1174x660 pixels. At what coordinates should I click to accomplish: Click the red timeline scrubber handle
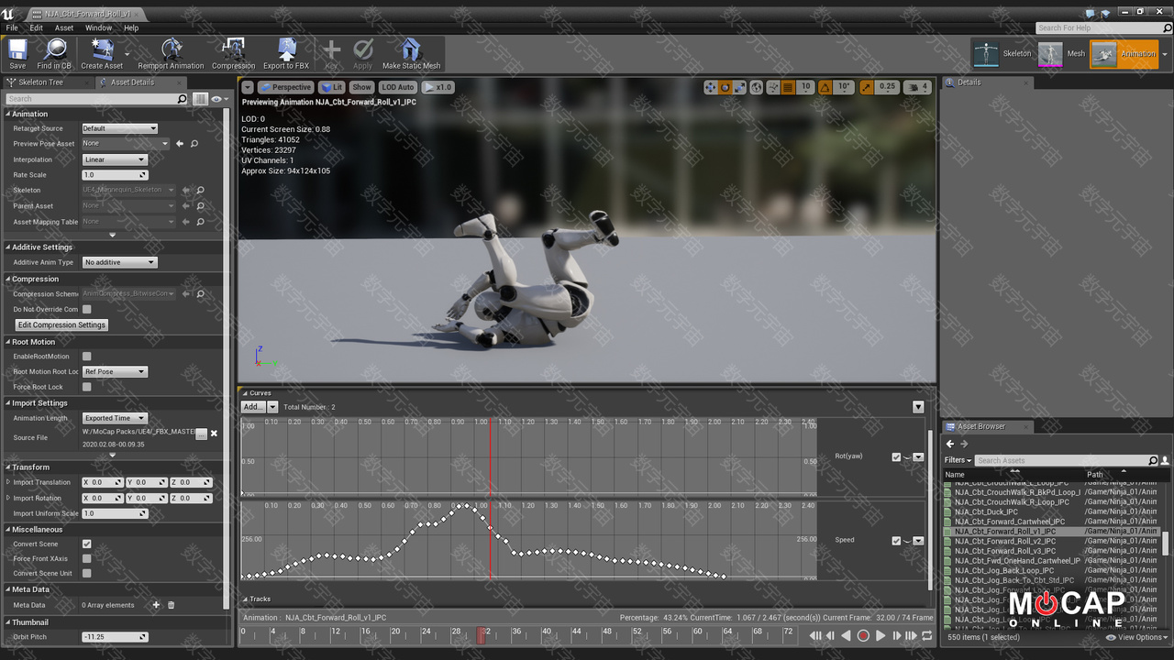coord(481,634)
